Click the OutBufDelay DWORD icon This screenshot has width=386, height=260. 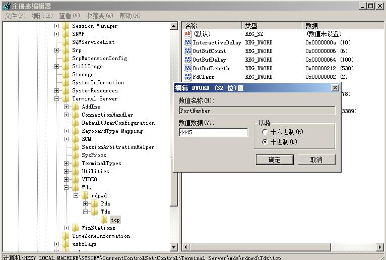click(187, 60)
